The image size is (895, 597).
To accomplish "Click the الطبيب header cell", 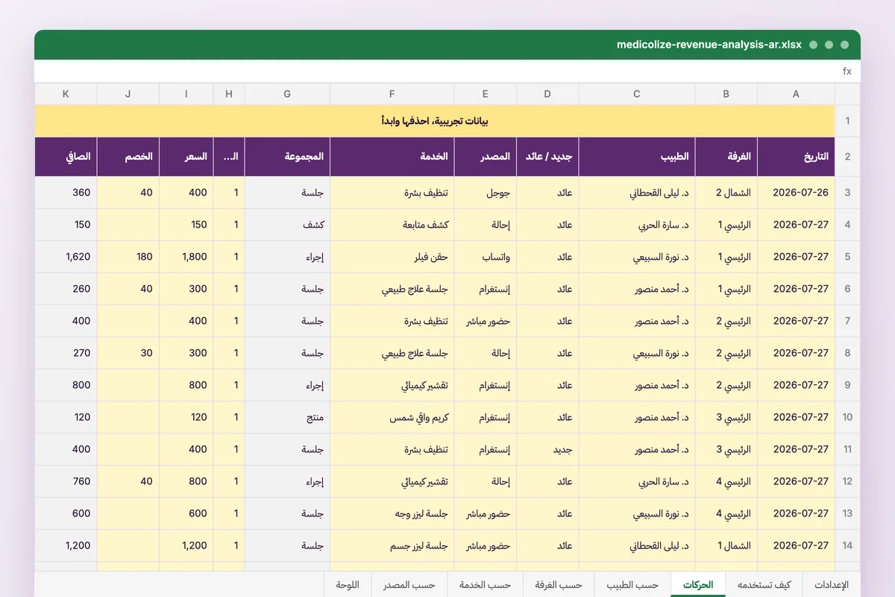I will pyautogui.click(x=637, y=157).
